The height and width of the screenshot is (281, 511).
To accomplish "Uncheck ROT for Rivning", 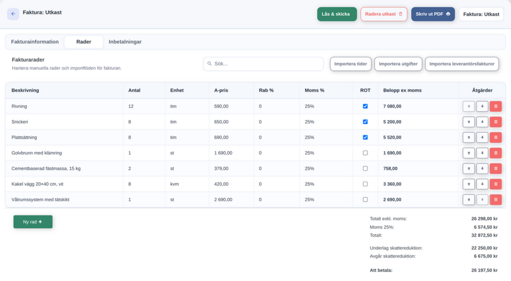I will 365,107.
